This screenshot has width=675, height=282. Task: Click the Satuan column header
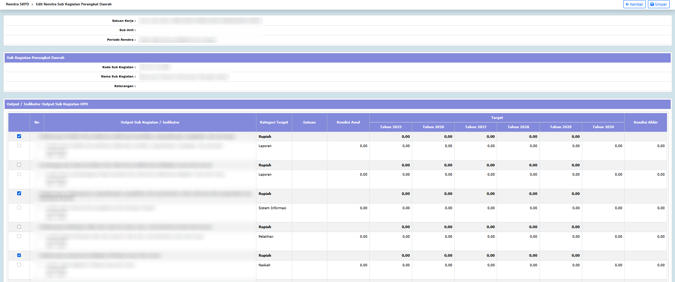pyautogui.click(x=310, y=122)
